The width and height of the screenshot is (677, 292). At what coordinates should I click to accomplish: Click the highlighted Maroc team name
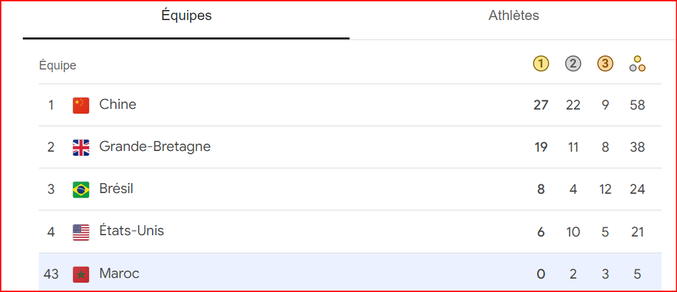(119, 273)
